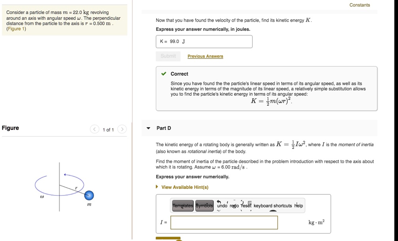
Task: Select the K = 99.0 J answer field
Action: (204, 41)
